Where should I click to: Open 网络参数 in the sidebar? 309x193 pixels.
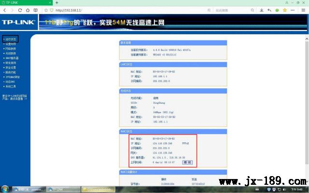point(11,49)
